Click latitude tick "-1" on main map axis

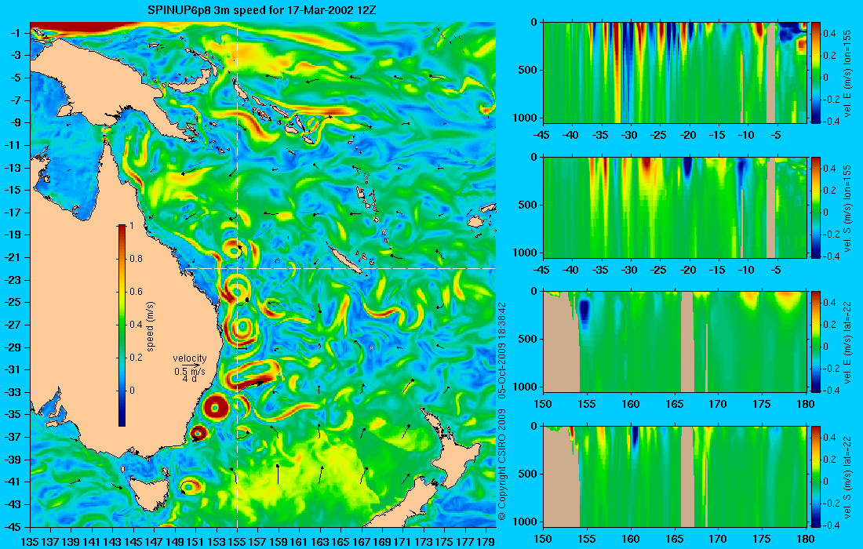[14, 33]
